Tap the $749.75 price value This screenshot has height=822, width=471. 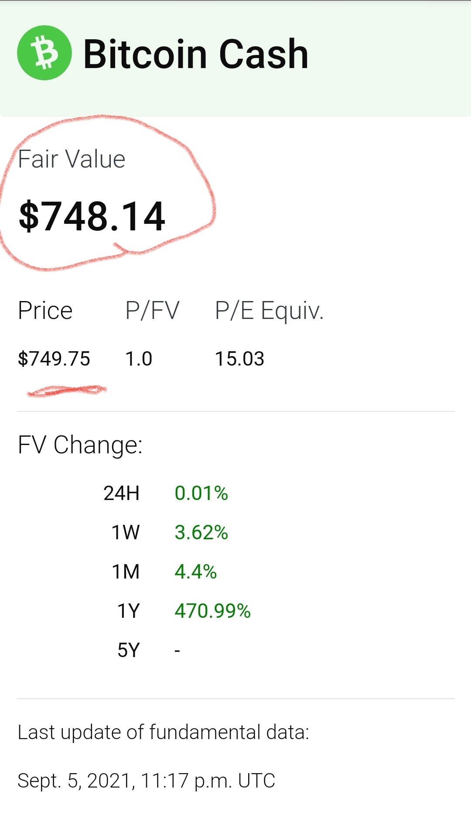click(x=54, y=359)
